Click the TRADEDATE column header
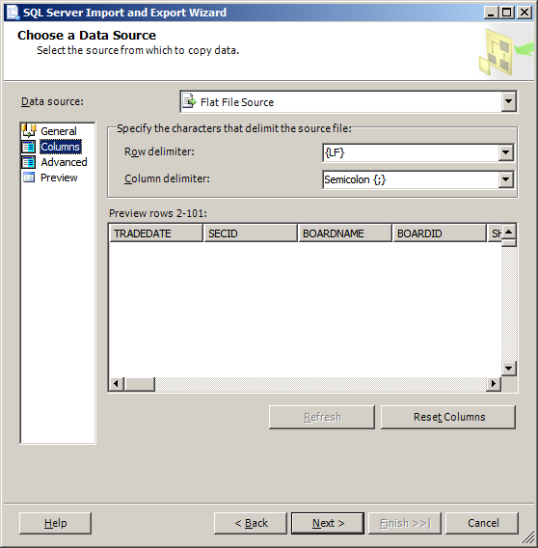This screenshot has height=548, width=538. coord(156,233)
